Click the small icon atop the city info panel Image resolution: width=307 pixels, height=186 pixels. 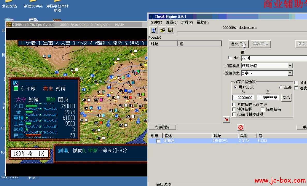coord(16,83)
